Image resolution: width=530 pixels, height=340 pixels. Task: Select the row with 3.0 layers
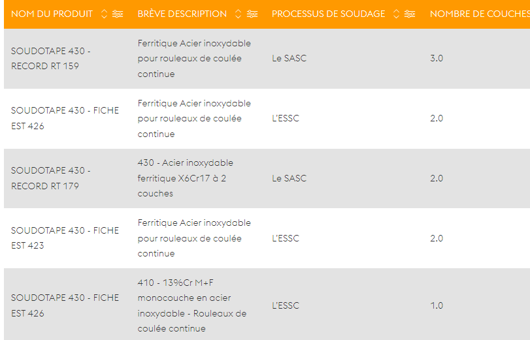267,59
